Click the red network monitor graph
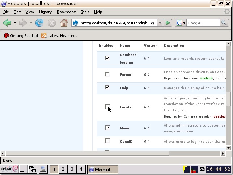233x175 pixels. 195,169
